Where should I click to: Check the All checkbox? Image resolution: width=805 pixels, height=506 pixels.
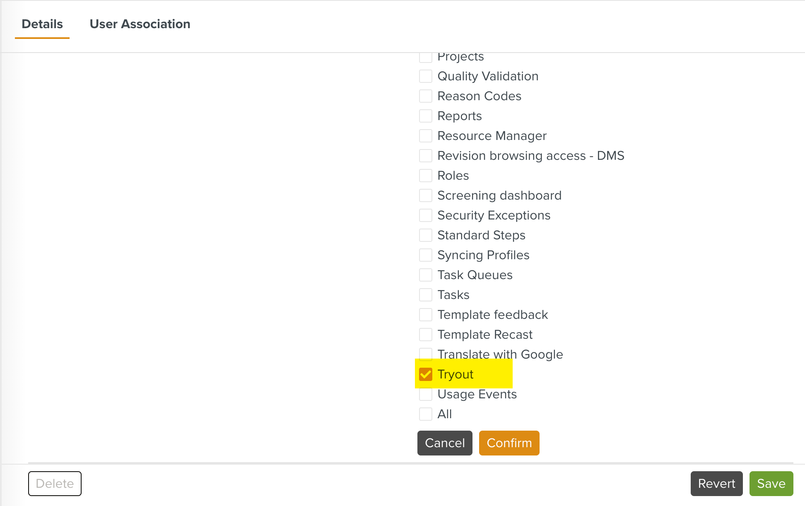[425, 414]
